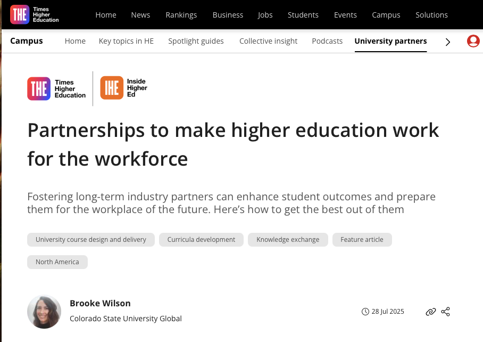Select the Knowledge exchange topic tag
Screen dimensions: 483x342
(x=288, y=240)
